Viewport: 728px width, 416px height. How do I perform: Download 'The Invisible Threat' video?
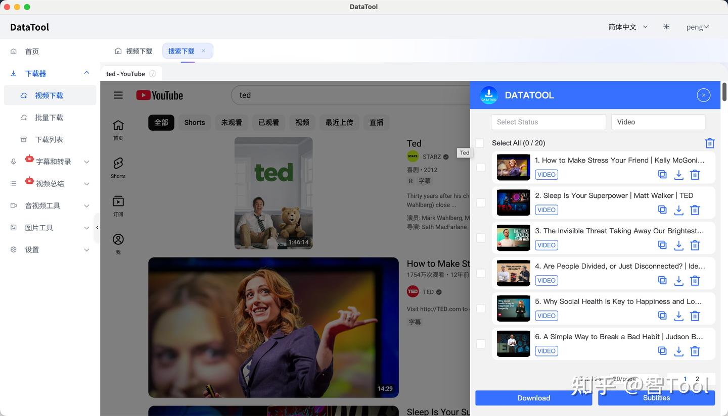pyautogui.click(x=679, y=245)
